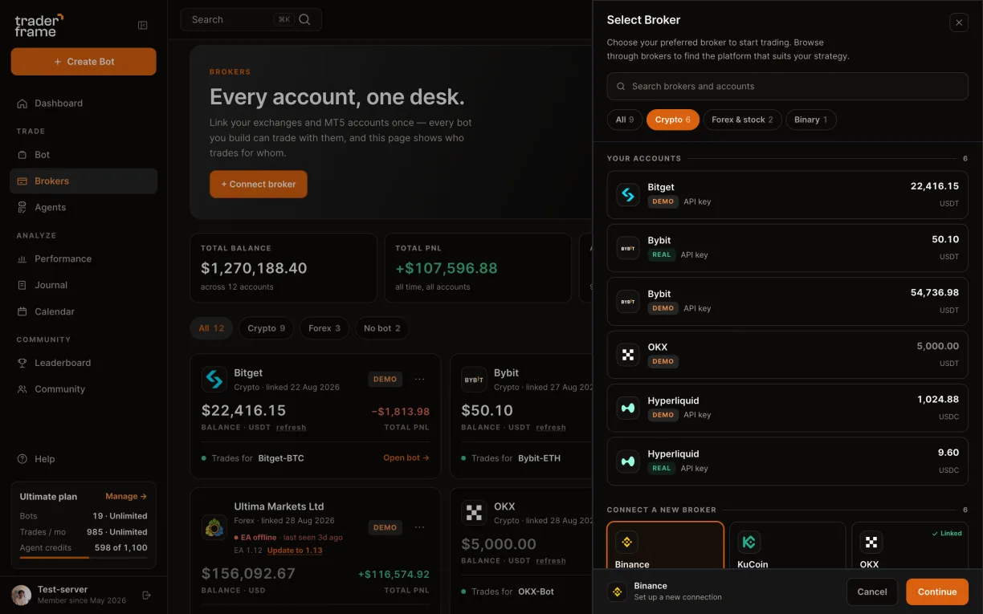The height and width of the screenshot is (614, 983).
Task: Click the DEMO badge on Ultima Markets card
Action: pyautogui.click(x=385, y=527)
